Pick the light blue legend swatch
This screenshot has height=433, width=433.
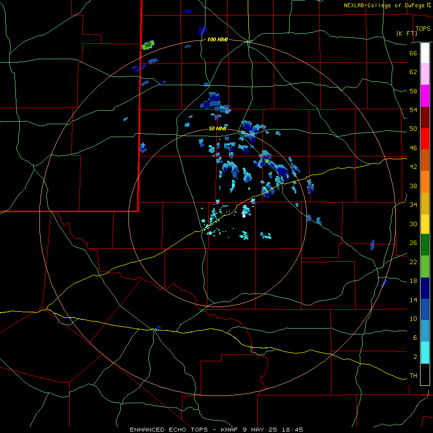[x=425, y=331]
